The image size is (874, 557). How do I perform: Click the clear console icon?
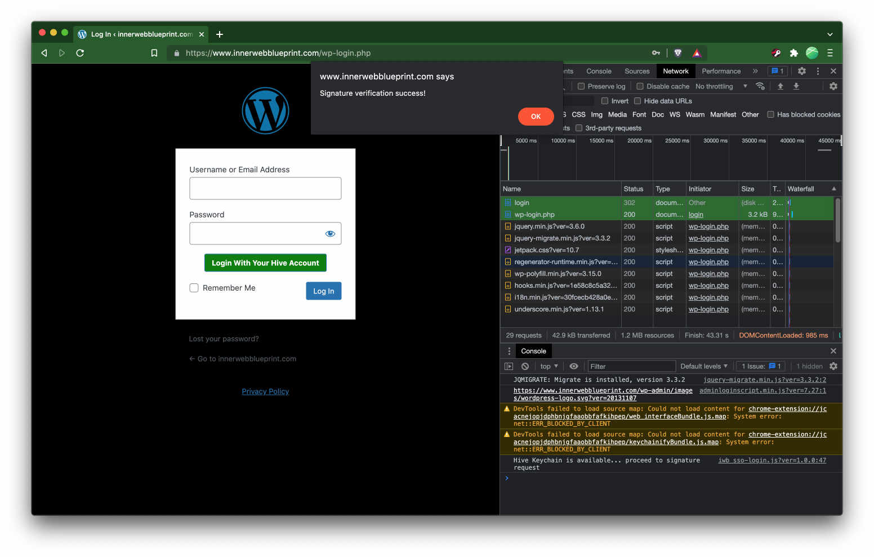(525, 366)
